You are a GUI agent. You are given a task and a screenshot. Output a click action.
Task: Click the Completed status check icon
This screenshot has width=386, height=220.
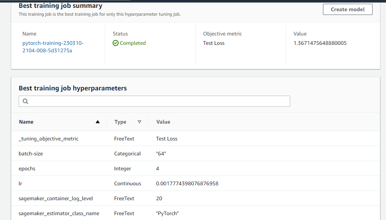click(115, 43)
